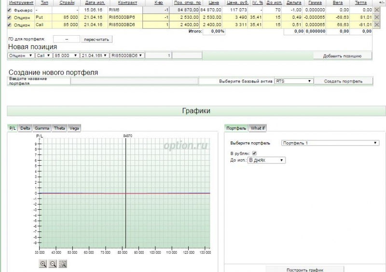Screen dimensions: 386x272
Task: Delete the futures RIM6 row
Action: [376, 10]
